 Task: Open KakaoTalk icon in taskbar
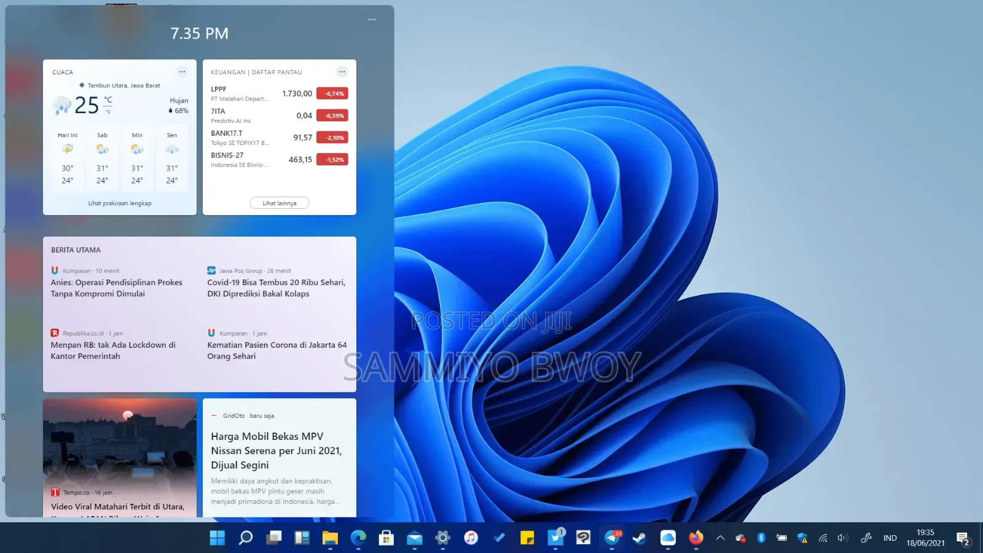[x=584, y=538]
